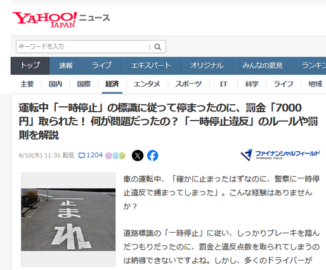Open the 科学 category link
The width and height of the screenshot is (326, 270).
[x=252, y=84]
